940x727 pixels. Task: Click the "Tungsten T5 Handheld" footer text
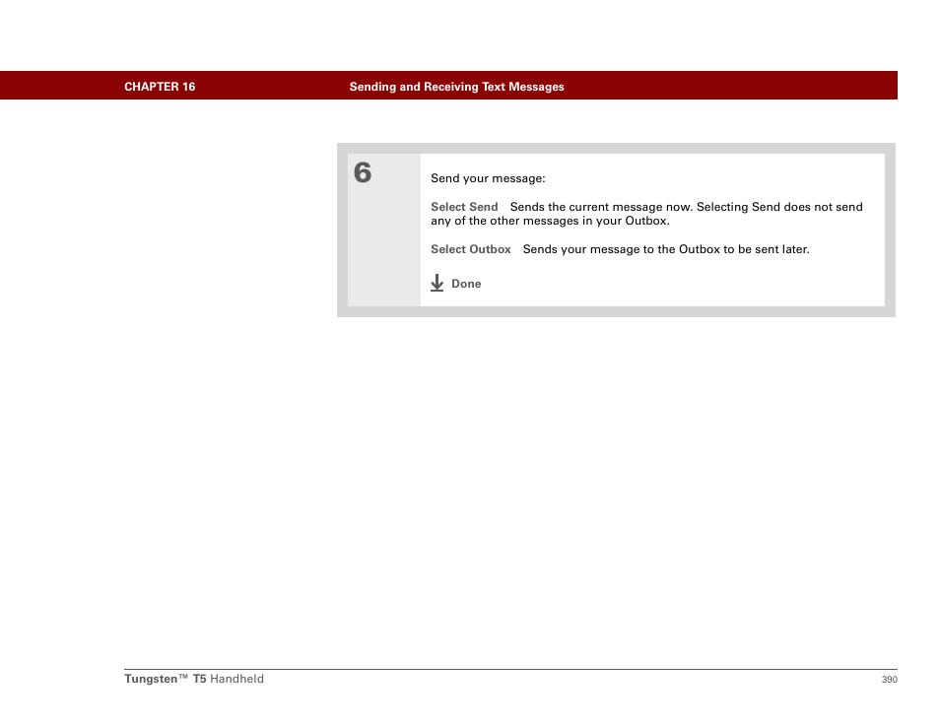[x=194, y=679]
